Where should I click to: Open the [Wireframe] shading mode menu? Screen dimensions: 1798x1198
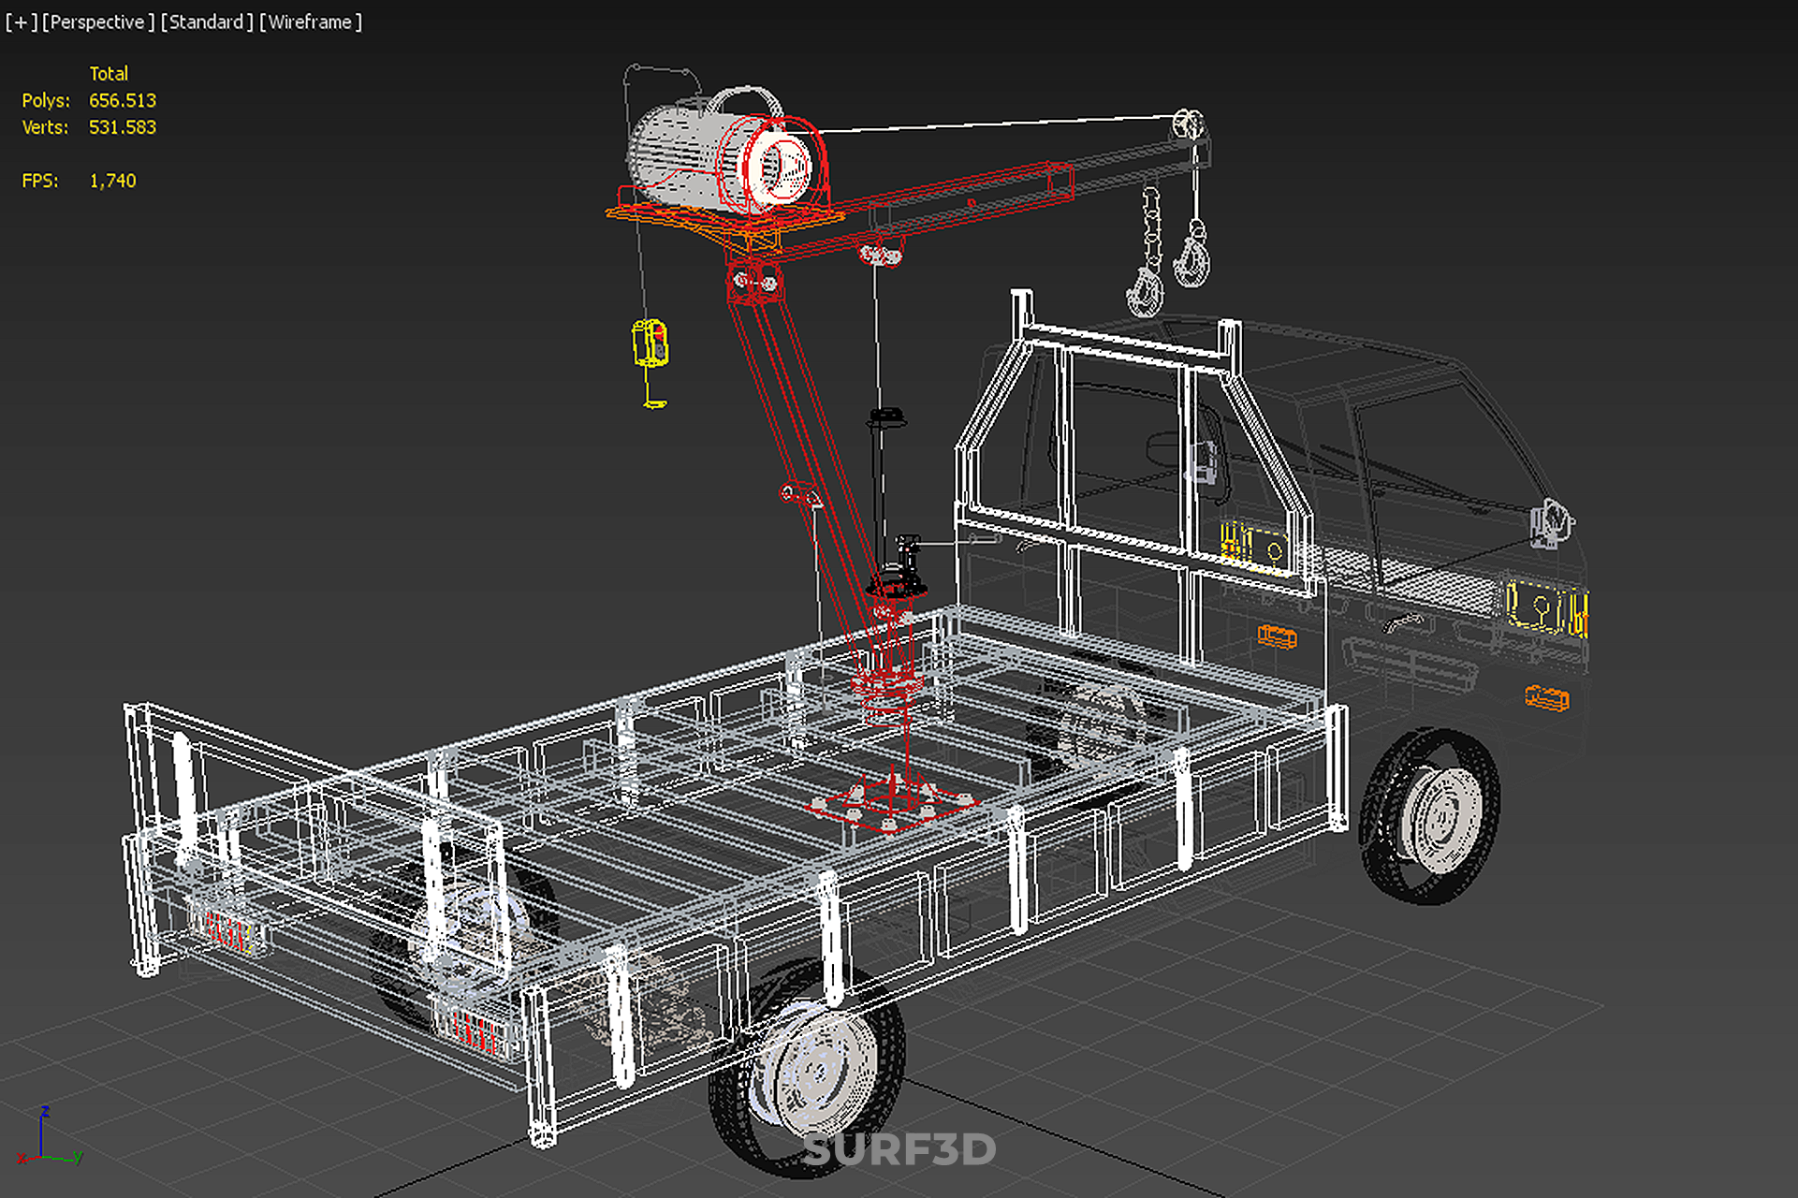point(310,22)
